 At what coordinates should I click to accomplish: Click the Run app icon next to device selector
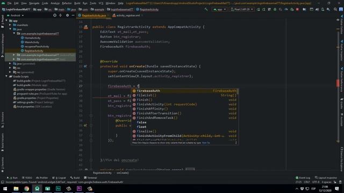point(258,10)
